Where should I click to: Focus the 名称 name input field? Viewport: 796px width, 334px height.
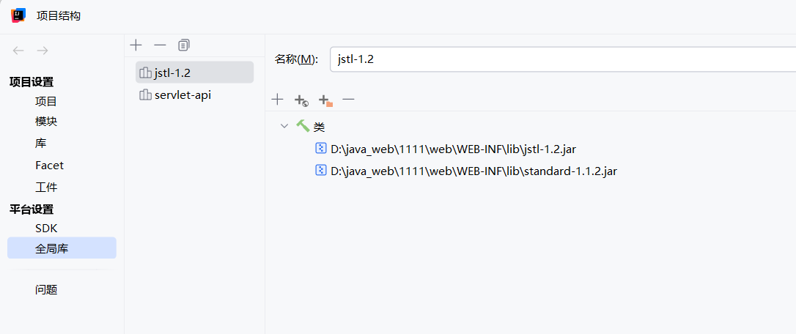562,59
